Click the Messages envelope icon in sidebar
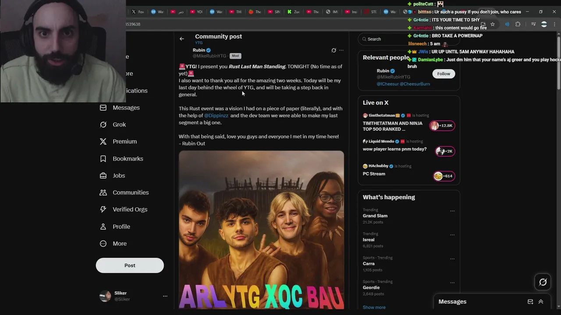 (x=103, y=108)
